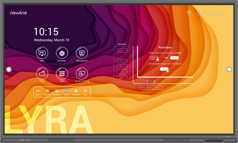Open the OPS built-in PC icon
Image resolution: width=238 pixels, height=143 pixels.
[42, 53]
